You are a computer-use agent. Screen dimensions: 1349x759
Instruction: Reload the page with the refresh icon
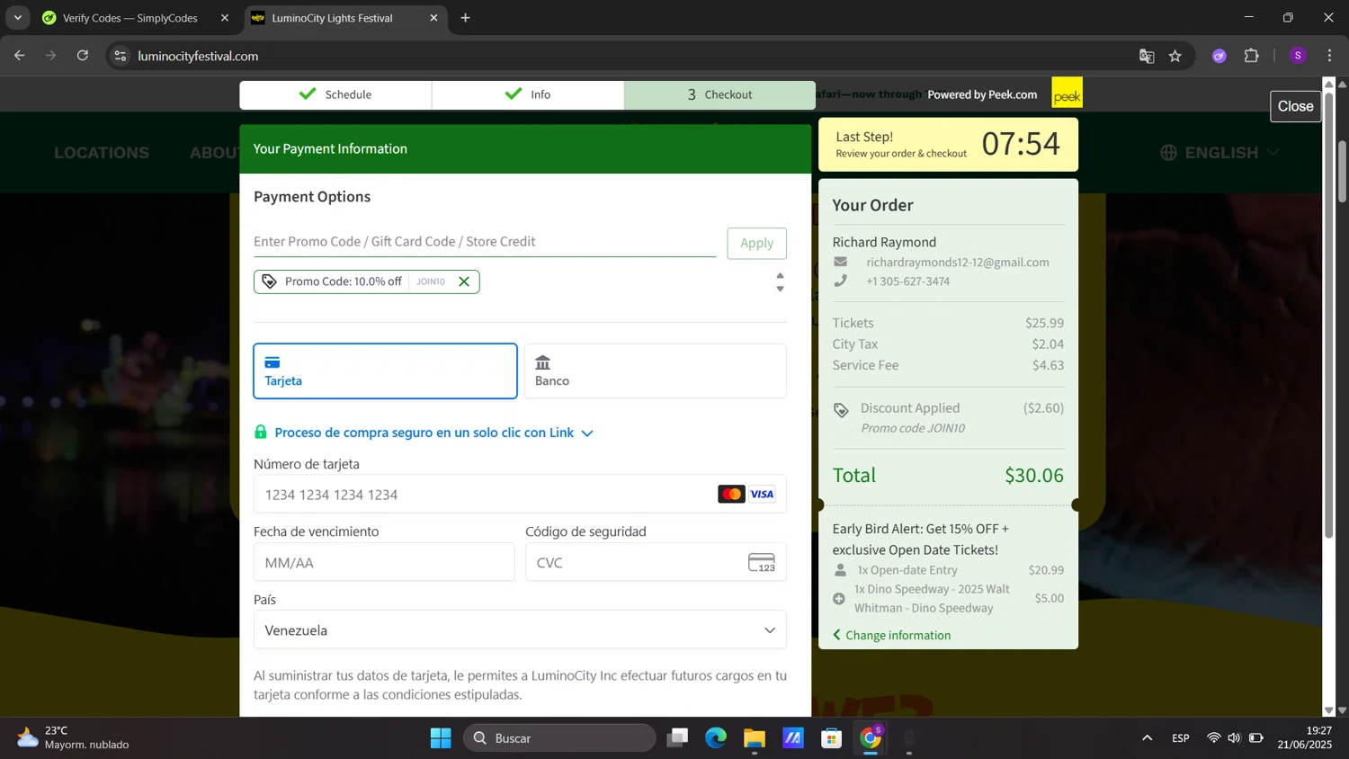83,56
